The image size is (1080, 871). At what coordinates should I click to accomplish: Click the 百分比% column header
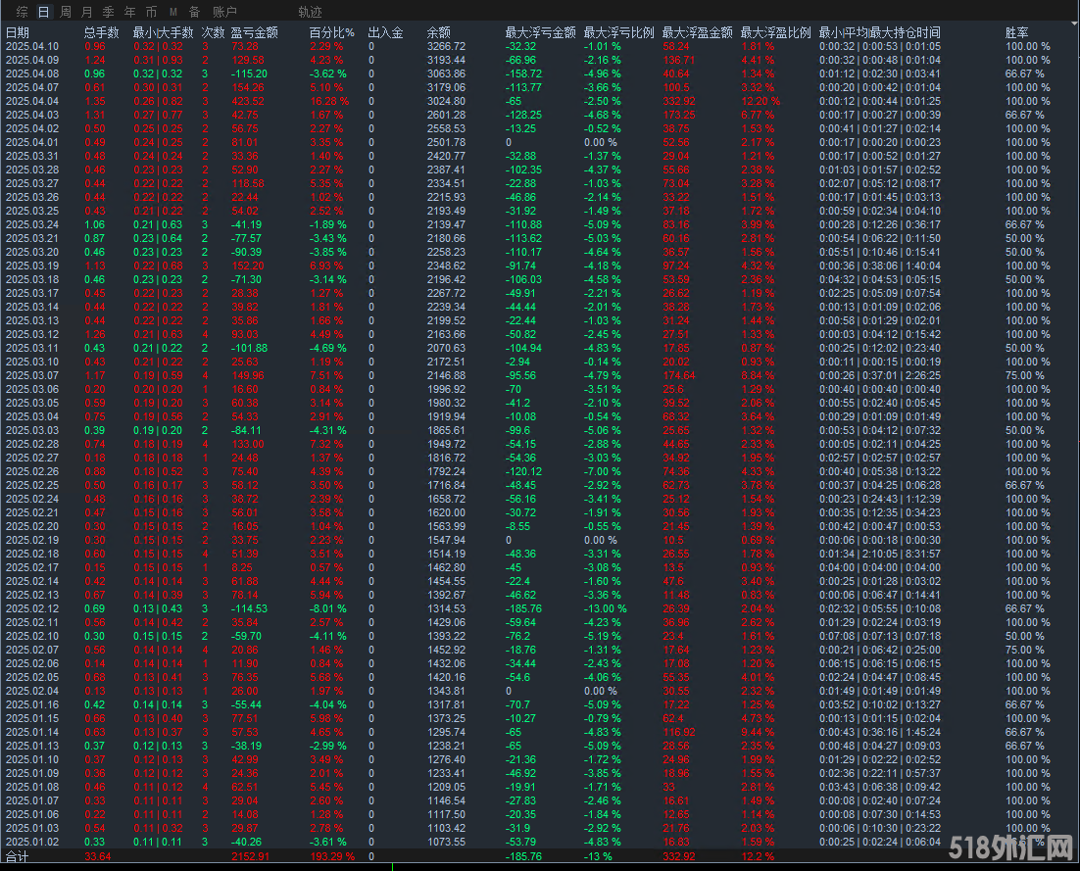click(330, 32)
